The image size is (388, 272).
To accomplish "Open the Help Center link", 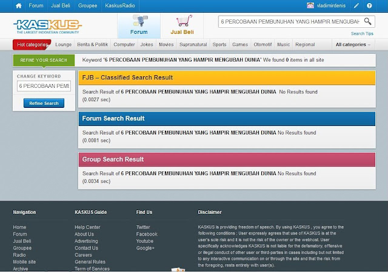I will click(x=87, y=227).
